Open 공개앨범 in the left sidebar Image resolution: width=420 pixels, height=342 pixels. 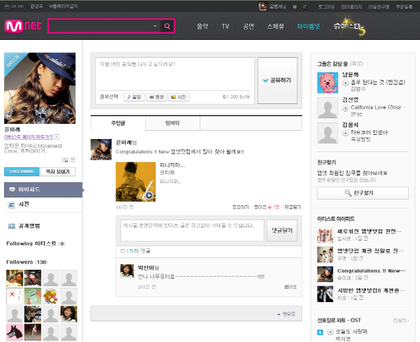coord(28,226)
